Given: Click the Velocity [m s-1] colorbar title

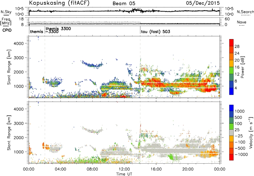Looking at the screenshot, I should 251,132.
